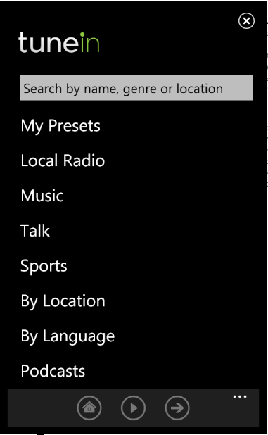
Task: Browse stations By Location
Action: coord(63,301)
